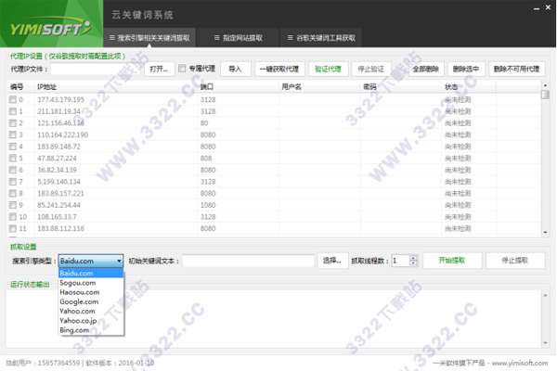Check the box for row 4 (183.89.148.72)

[13, 147]
